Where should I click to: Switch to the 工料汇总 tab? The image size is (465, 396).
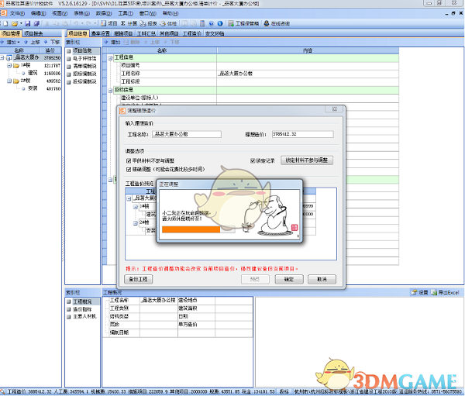146,33
